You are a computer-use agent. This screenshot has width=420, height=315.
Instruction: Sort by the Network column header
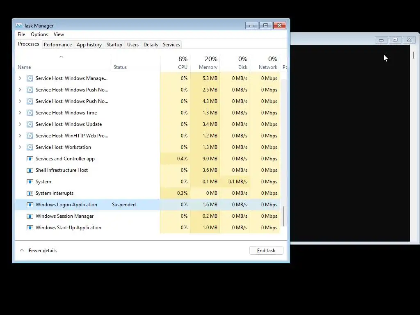coord(265,64)
